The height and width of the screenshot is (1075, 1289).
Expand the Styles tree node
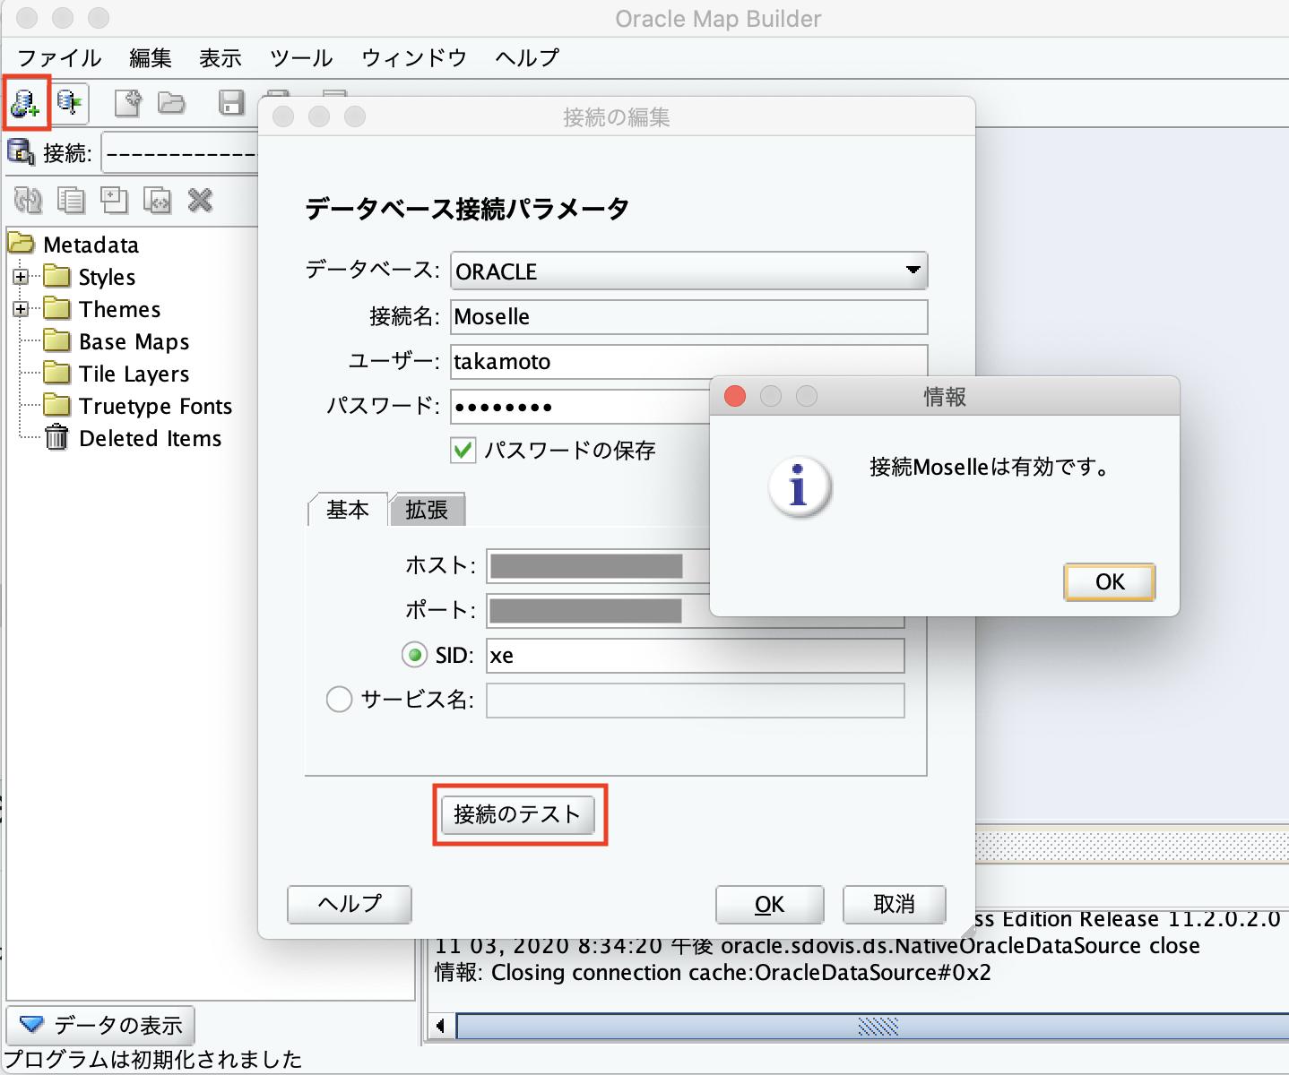[x=21, y=277]
